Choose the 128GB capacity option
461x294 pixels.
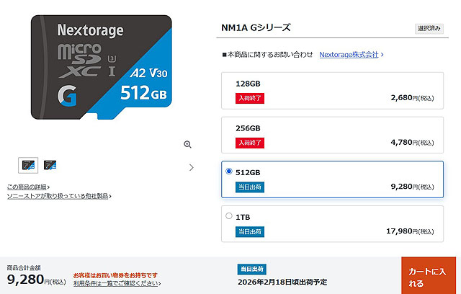[332, 90]
